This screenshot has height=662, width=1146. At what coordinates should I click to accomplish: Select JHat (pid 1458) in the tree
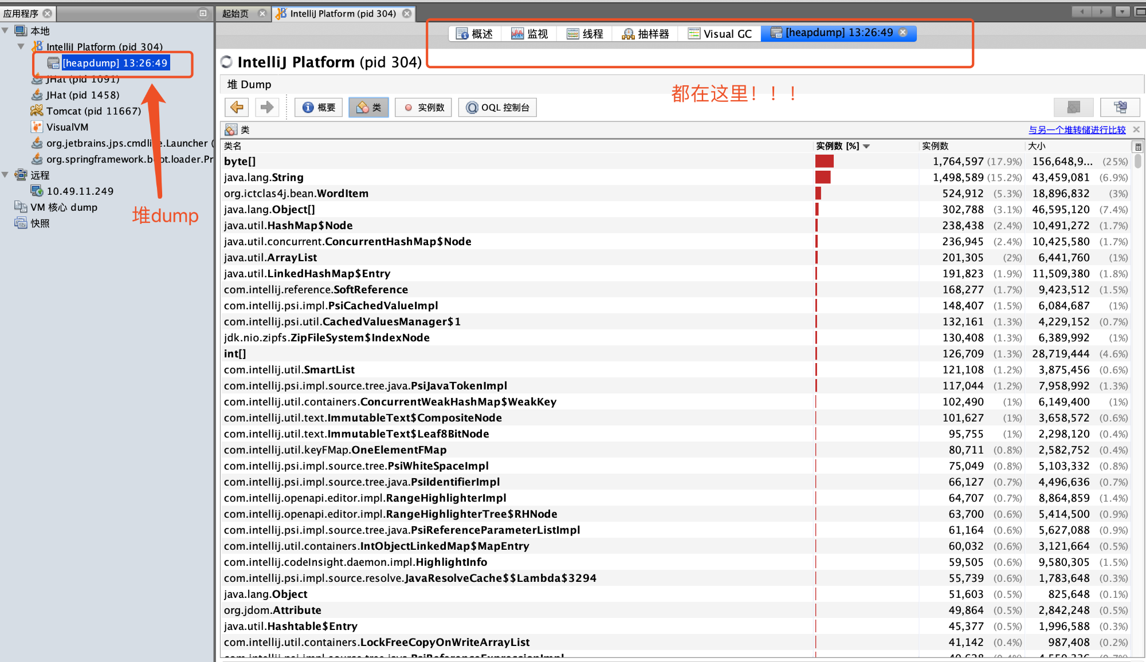point(83,95)
